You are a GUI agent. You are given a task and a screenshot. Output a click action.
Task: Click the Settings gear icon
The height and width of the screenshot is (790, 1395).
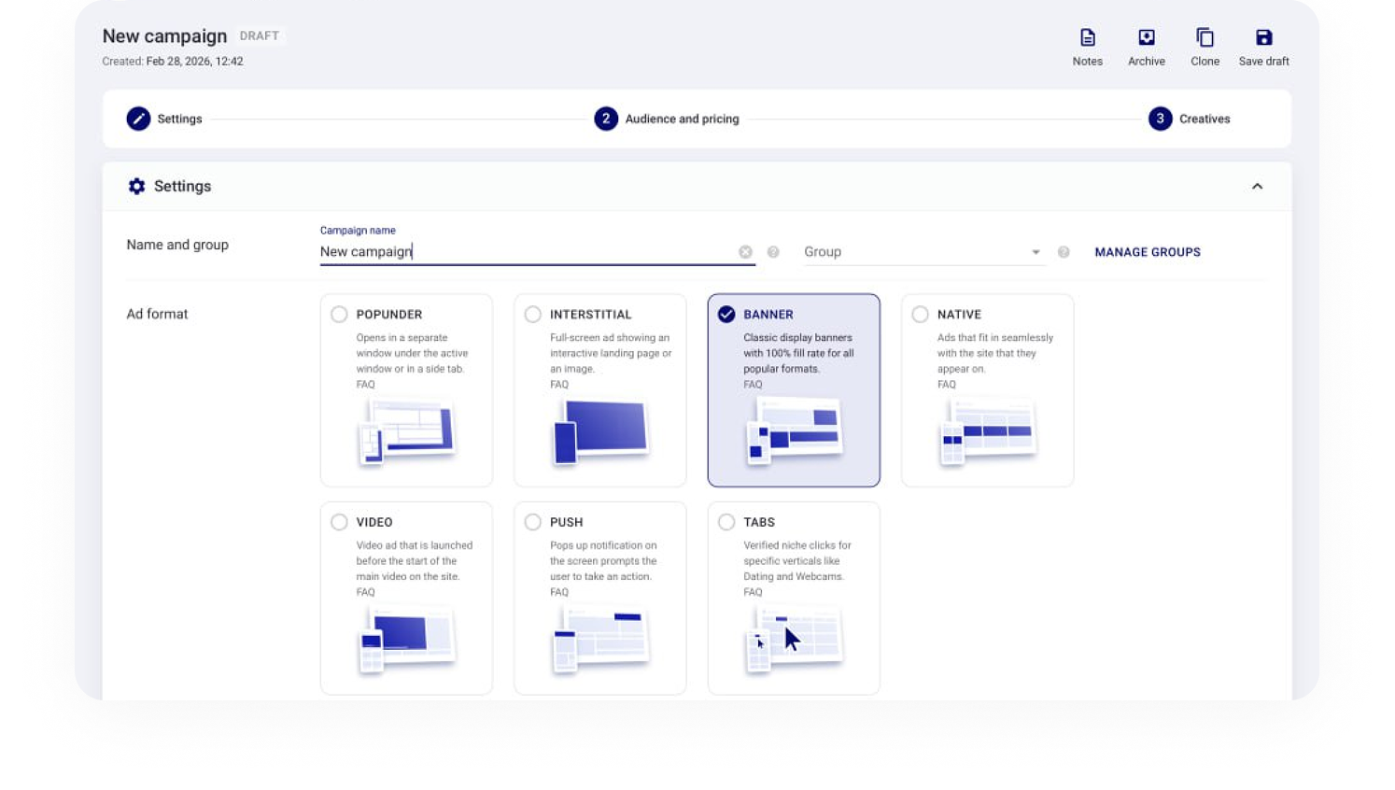(137, 187)
